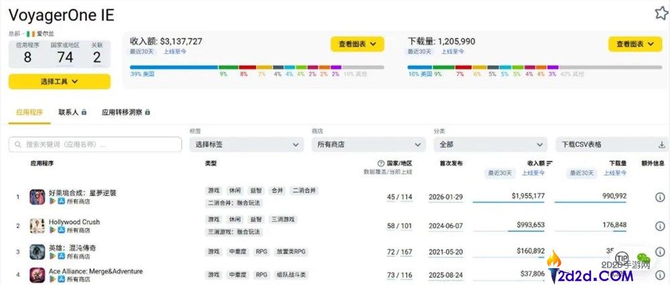
Task: Click Ace Alliance app icon
Action: (x=37, y=275)
